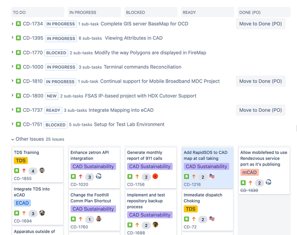Open the CD-1770 issue key link
Screen dimensions: 297x235
click(x=33, y=53)
